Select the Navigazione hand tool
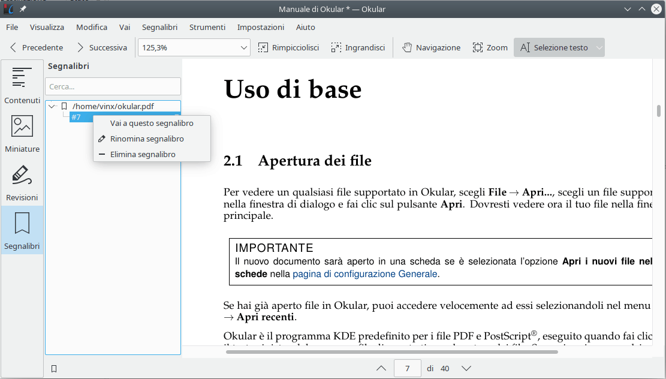Image resolution: width=666 pixels, height=379 pixels. tap(431, 47)
